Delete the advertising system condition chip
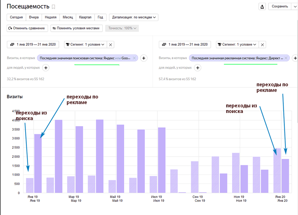This screenshot has width=298, height=215. tap(286, 58)
